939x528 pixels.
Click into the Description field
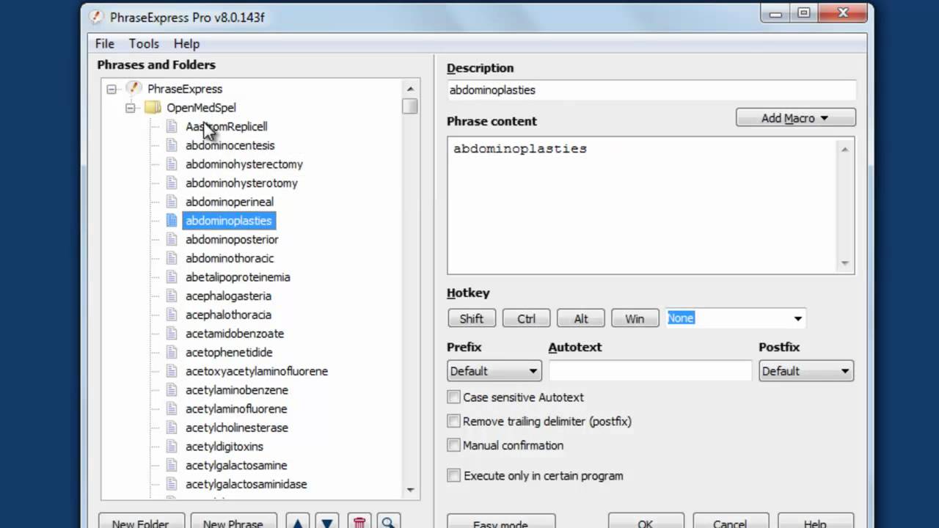click(x=651, y=89)
